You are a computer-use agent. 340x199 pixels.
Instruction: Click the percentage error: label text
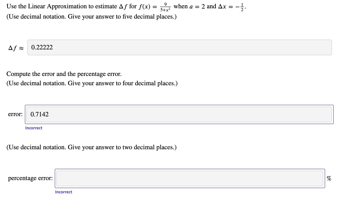click(x=30, y=178)
